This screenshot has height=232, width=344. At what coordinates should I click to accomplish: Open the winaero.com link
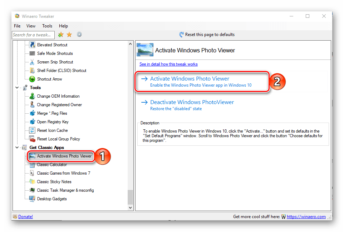point(306,216)
